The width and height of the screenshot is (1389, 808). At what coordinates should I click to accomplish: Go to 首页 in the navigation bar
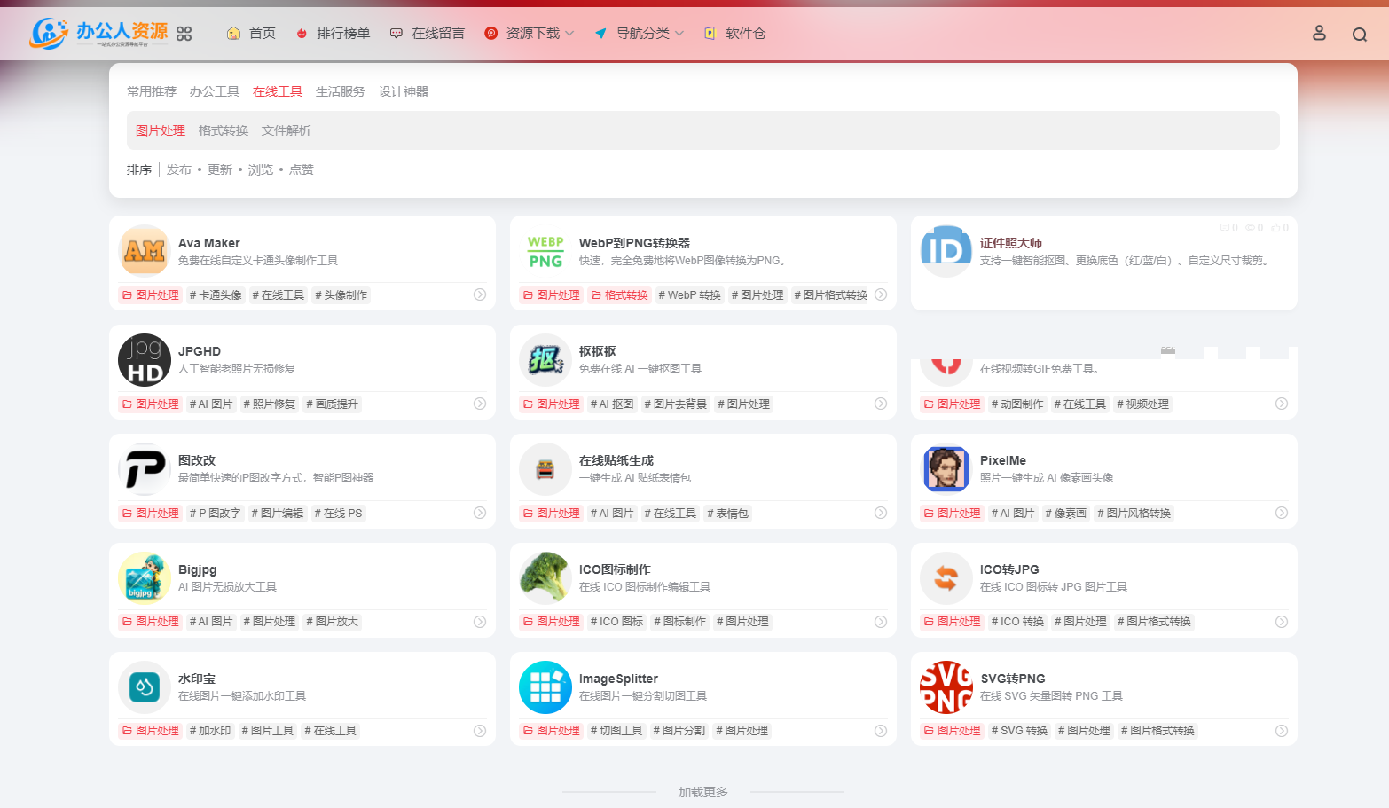(x=251, y=34)
